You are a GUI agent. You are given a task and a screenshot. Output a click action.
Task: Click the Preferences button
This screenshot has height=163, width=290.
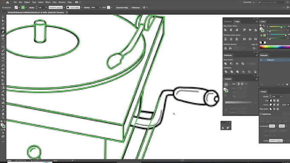click(x=136, y=8)
